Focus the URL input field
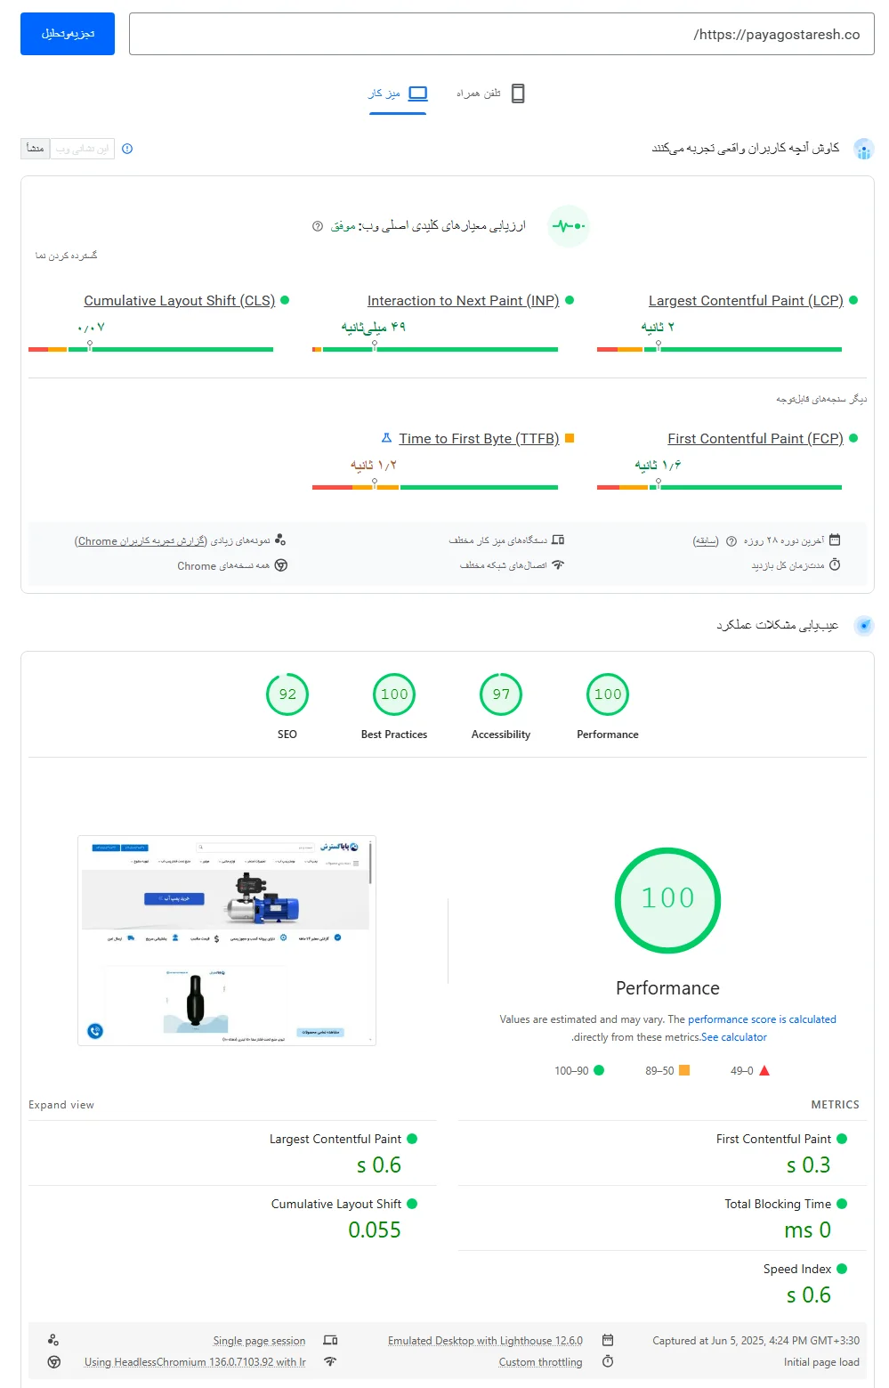 pos(501,34)
